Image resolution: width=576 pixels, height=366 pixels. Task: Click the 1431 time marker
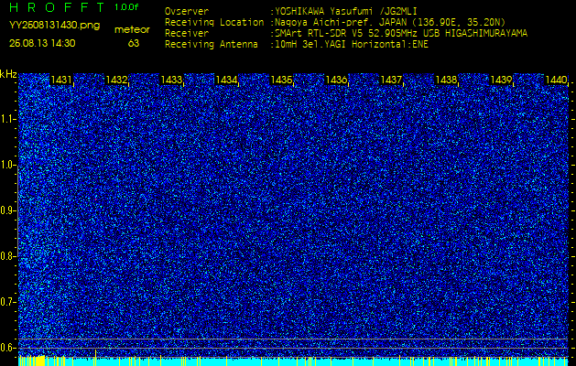click(x=61, y=80)
